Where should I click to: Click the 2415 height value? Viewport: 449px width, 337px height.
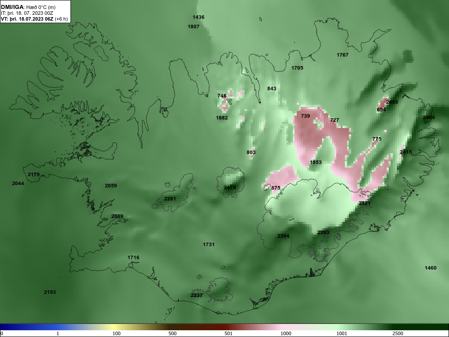coord(406,152)
